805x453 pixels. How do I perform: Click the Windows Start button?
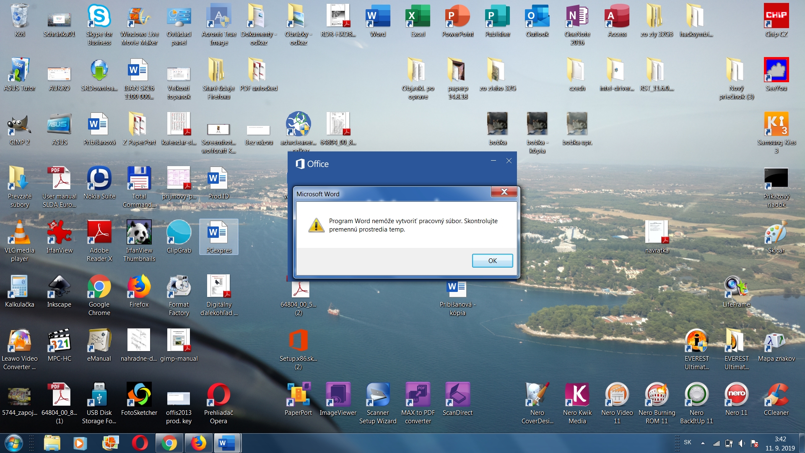13,443
